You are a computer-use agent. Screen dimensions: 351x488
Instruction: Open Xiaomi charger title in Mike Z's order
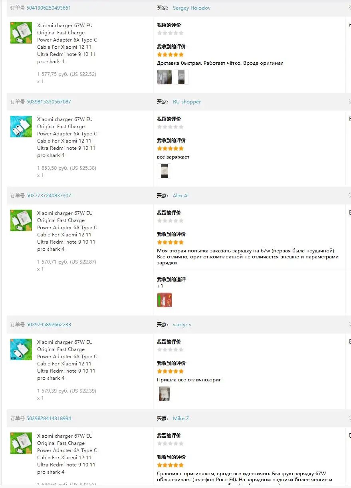(67, 454)
